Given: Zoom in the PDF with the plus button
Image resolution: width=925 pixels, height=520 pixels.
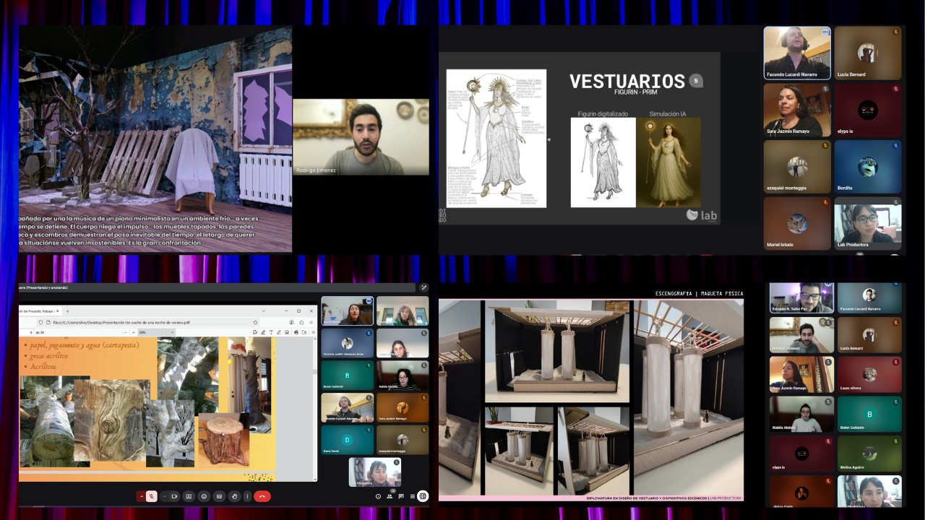Looking at the screenshot, I should (132, 332).
